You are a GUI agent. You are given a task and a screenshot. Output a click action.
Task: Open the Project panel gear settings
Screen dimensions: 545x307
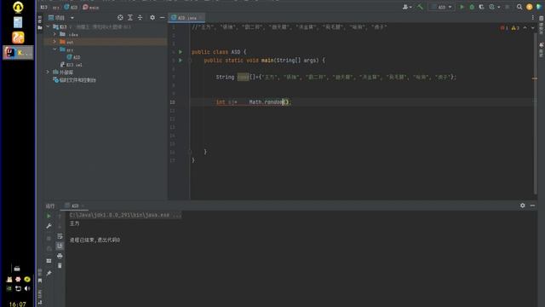click(x=152, y=17)
